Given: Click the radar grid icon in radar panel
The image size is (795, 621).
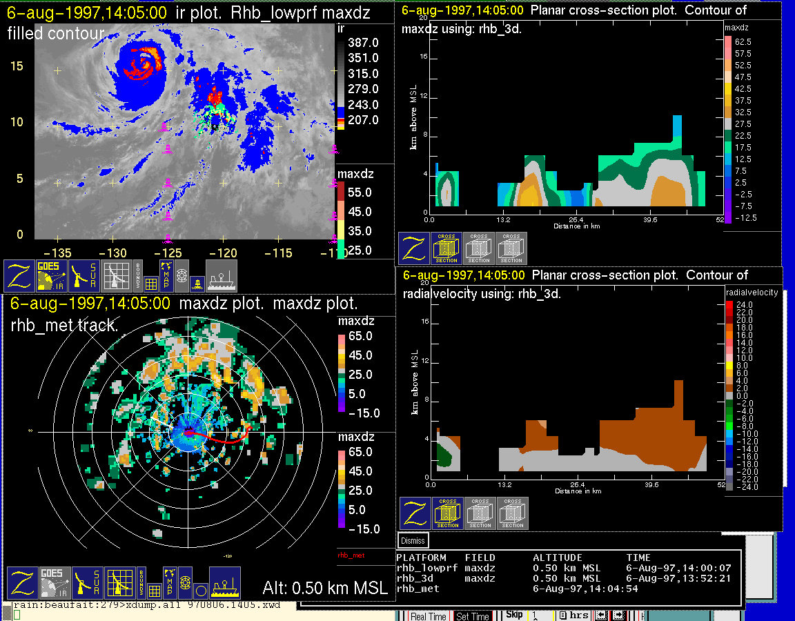Looking at the screenshot, I should [118, 583].
